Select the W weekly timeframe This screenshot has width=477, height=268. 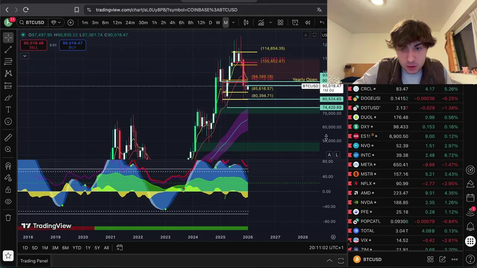pos(218,23)
